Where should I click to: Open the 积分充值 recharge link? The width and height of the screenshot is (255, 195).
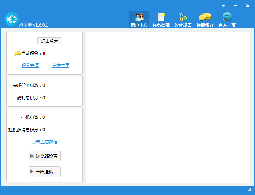point(30,66)
